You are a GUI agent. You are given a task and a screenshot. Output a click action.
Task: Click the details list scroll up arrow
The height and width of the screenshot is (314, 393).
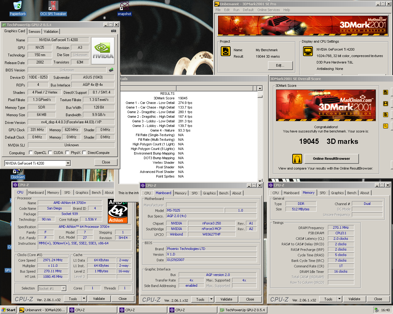(x=260, y=88)
